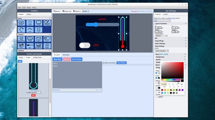
Task: Open the Edit menu
Action: [x=24, y=7]
